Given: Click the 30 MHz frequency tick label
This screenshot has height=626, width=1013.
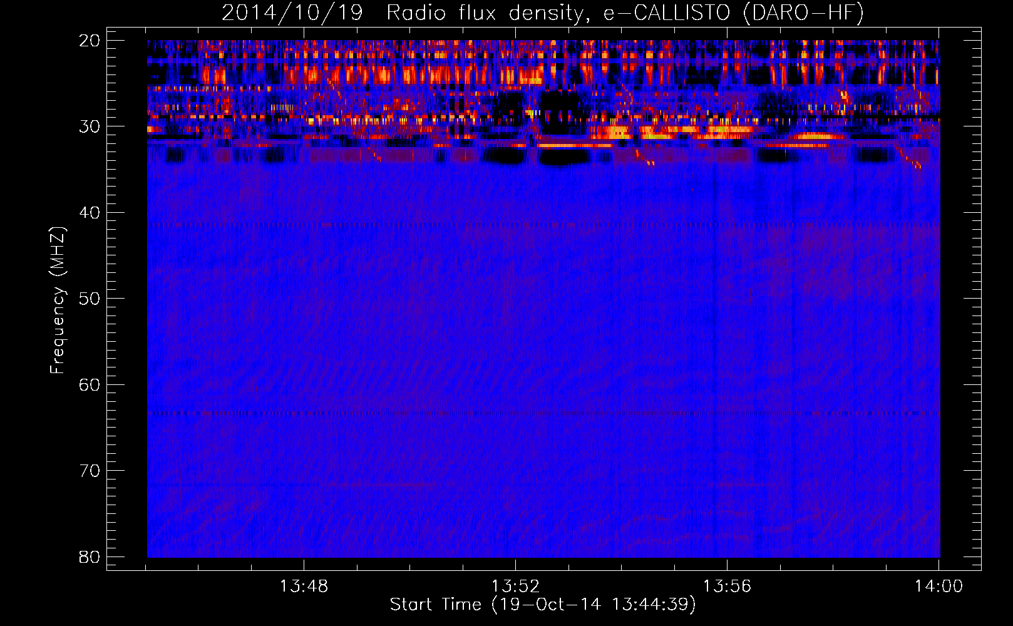Looking at the screenshot, I should pyautogui.click(x=90, y=126).
